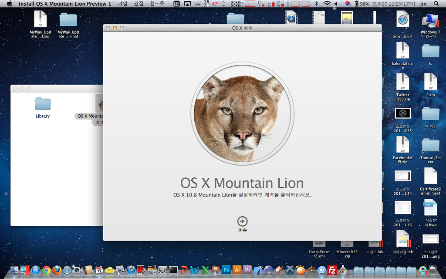Screen dimensions: 446x279
Task: Click the OS X 설치 window title bar
Action: [x=242, y=28]
